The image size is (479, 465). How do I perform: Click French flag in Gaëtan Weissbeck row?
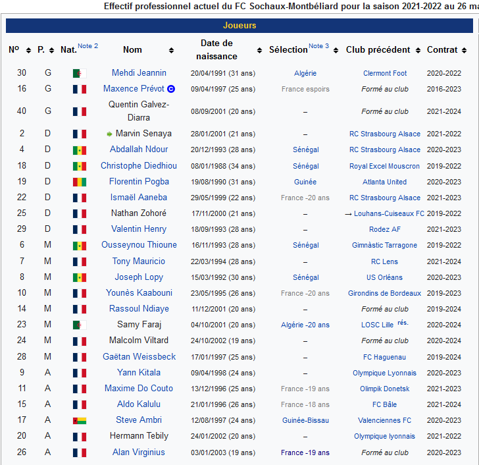[80, 357]
